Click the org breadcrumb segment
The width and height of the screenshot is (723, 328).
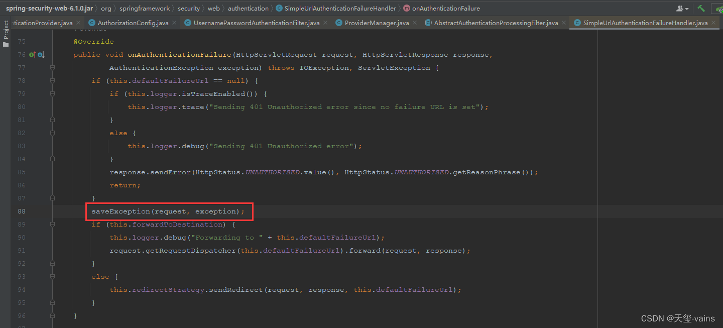point(106,9)
